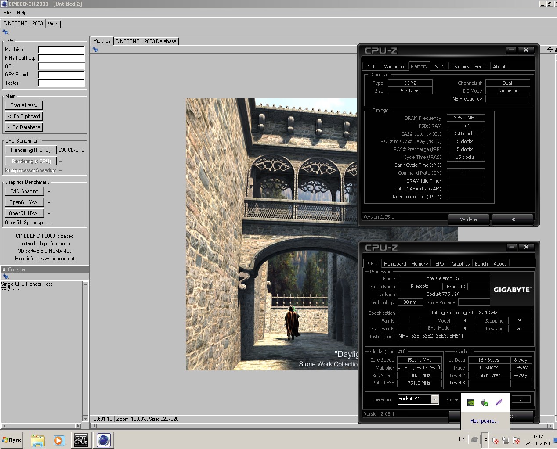557x449 pixels.
Task: Click the NVIDIA icon in the tray popup
Action: (x=470, y=402)
